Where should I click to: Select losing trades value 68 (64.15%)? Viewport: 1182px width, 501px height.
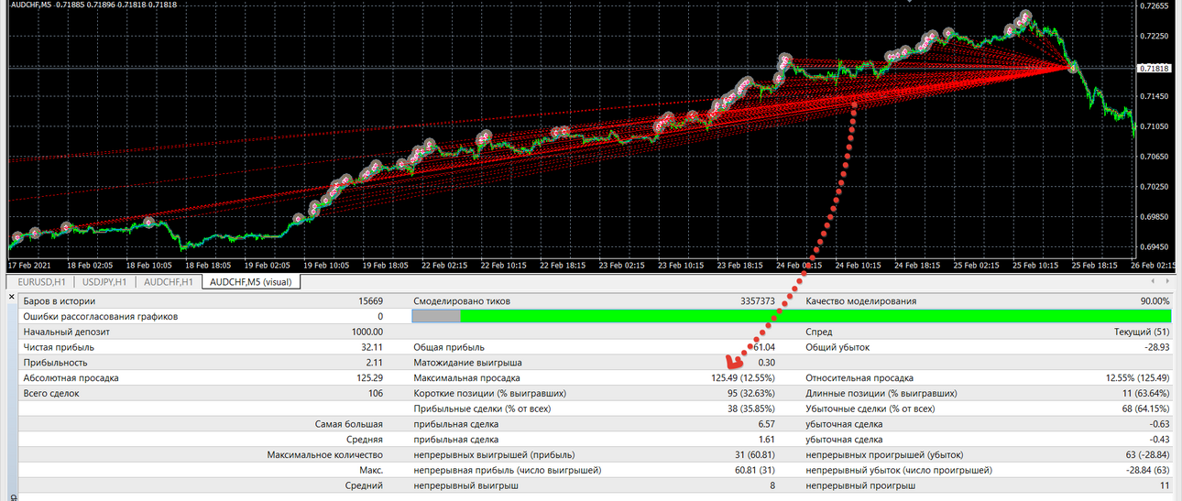point(1146,409)
